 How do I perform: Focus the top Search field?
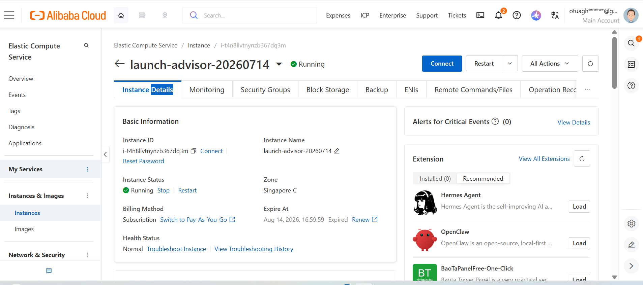(x=250, y=15)
